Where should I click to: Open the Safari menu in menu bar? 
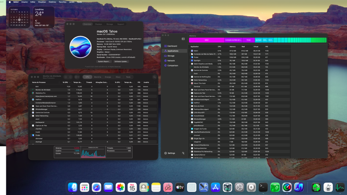pyautogui.click(x=16, y=2)
